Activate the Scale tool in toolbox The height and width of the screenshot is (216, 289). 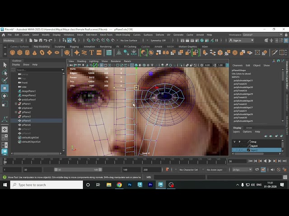[5, 104]
